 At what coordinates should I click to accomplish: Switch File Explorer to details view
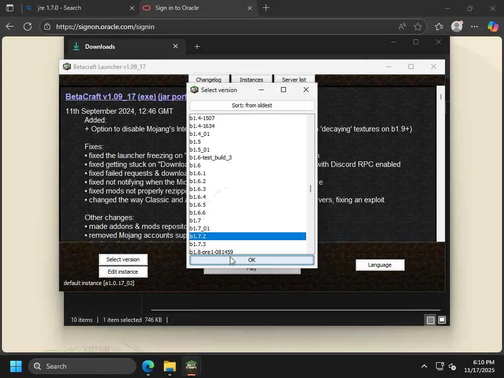430,320
